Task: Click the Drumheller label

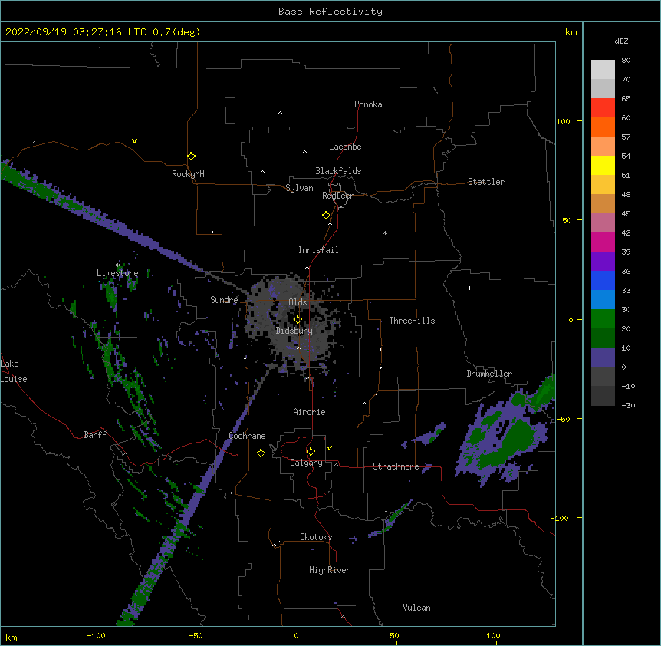Action: point(489,374)
